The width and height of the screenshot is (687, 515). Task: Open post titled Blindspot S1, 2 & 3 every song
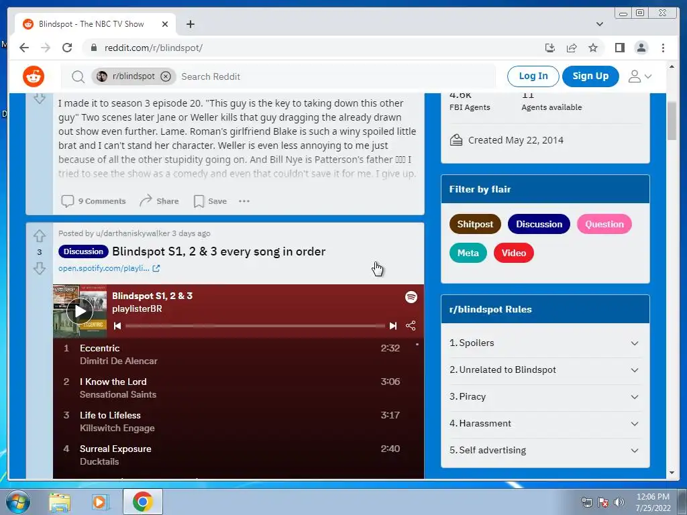(x=219, y=251)
